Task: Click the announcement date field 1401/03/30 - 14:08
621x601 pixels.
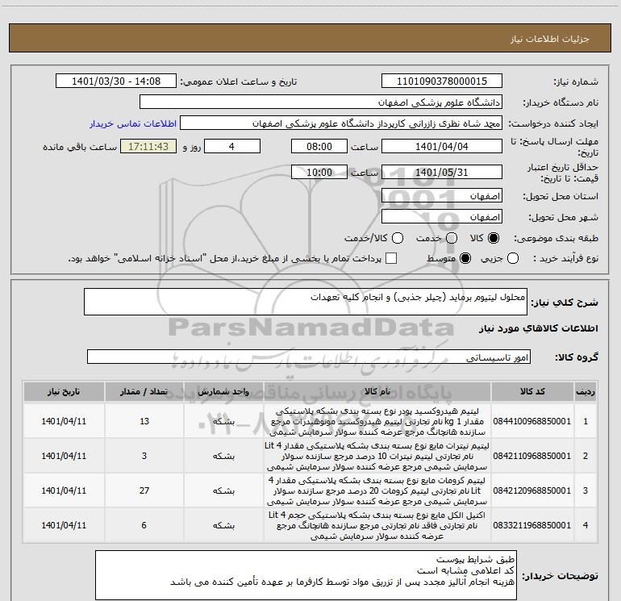Action: tap(116, 81)
